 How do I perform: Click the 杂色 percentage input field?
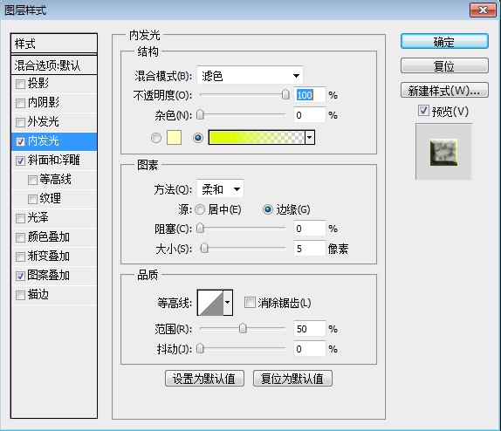(310, 115)
